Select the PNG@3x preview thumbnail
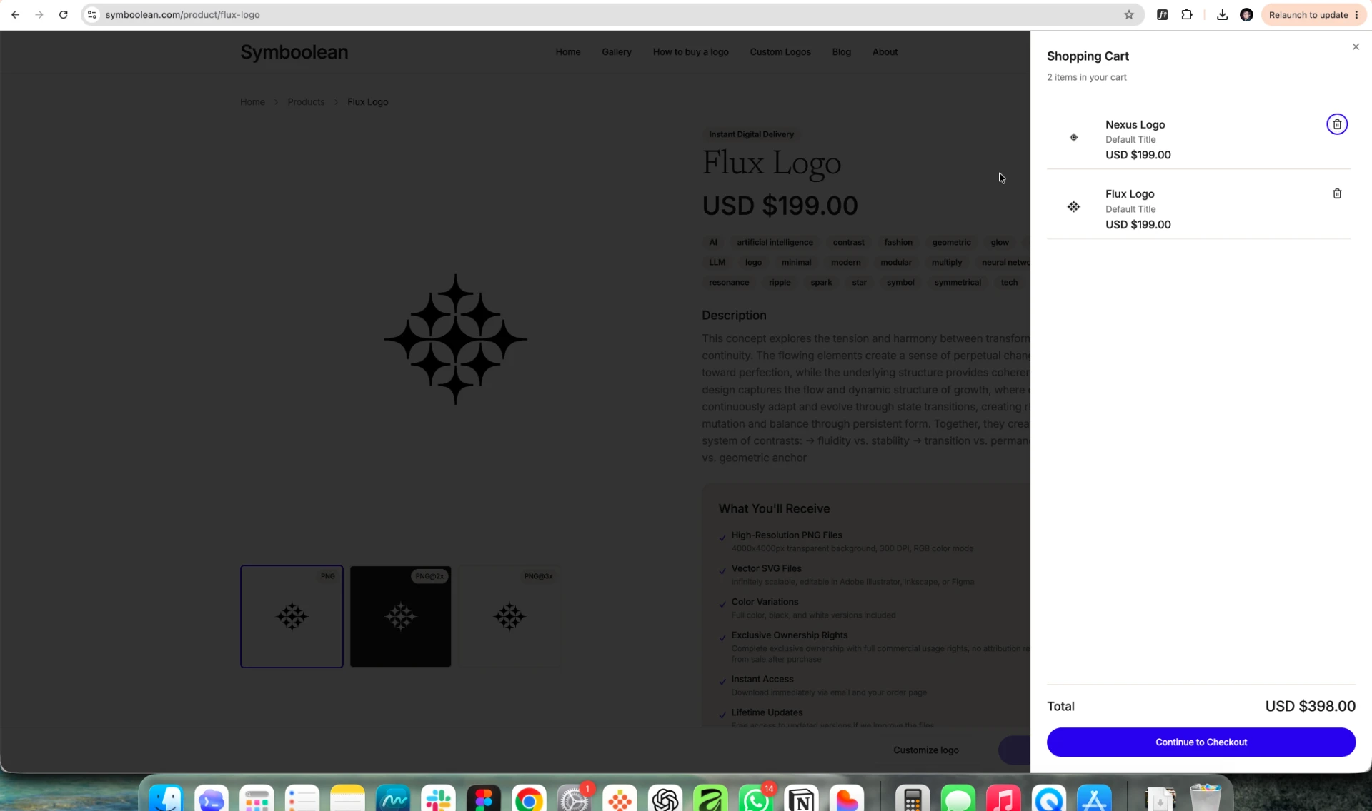 (x=509, y=617)
